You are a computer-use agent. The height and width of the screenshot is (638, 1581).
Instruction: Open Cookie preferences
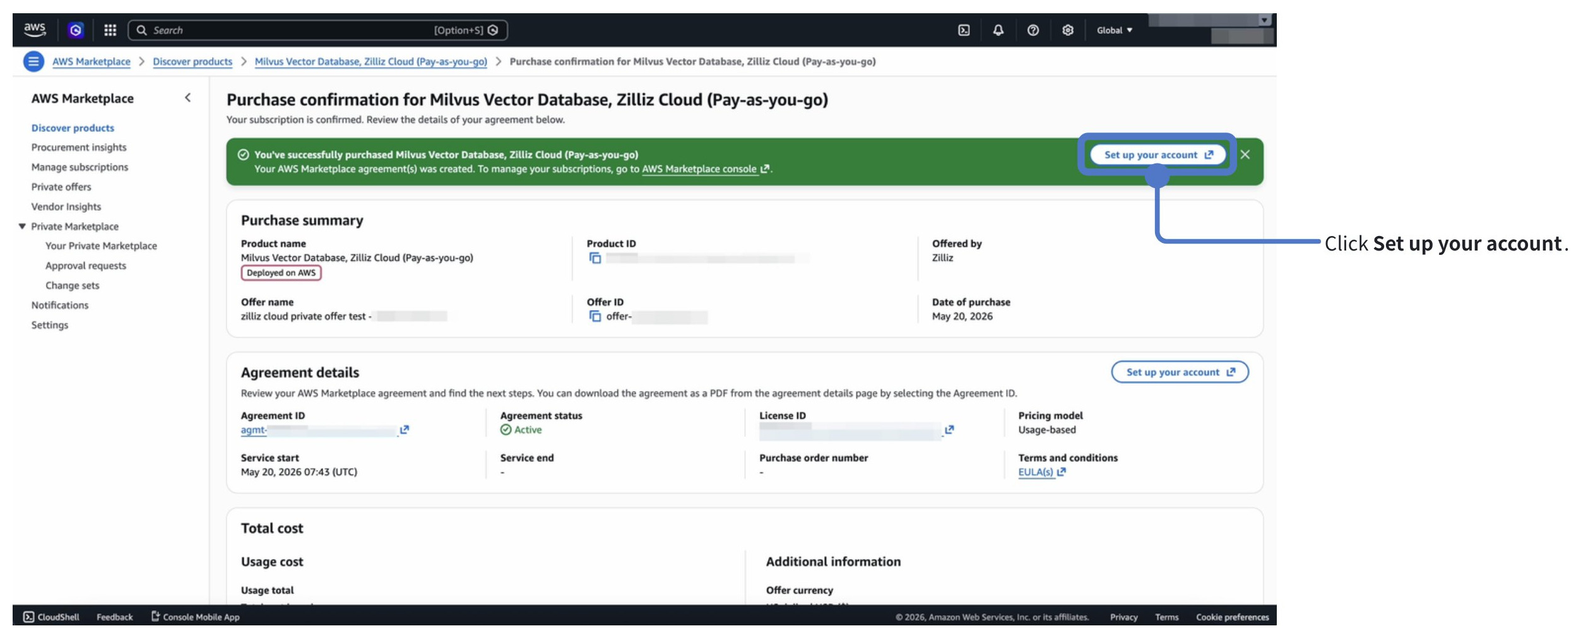click(1232, 617)
